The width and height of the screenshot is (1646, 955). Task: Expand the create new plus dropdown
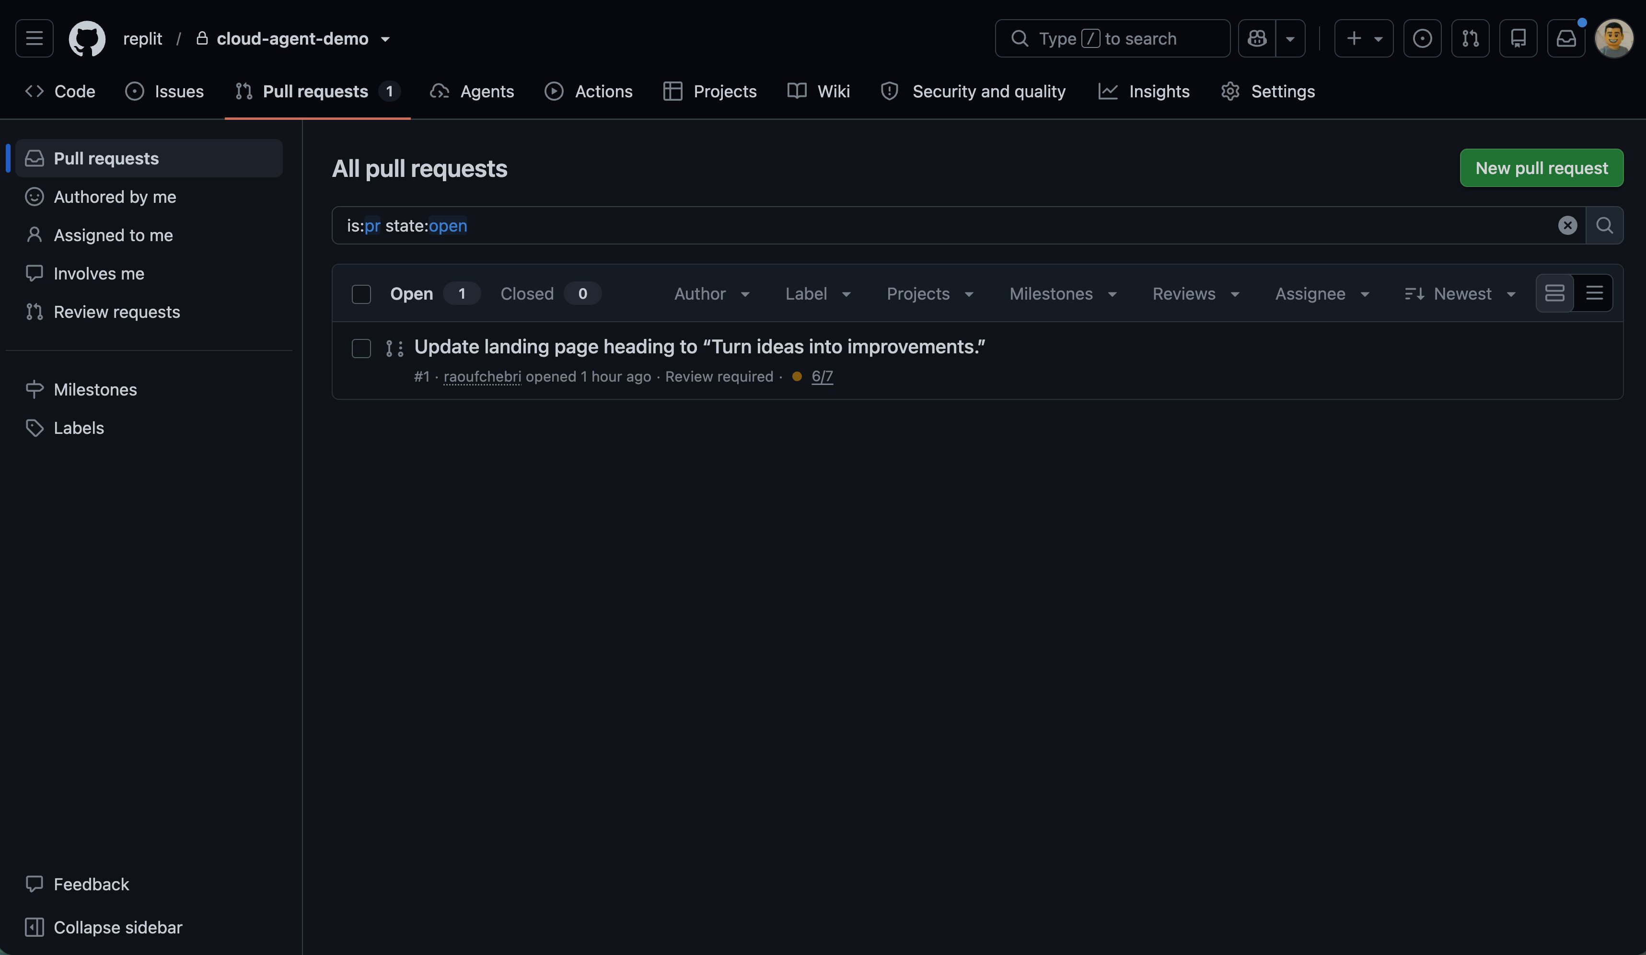(x=1364, y=38)
